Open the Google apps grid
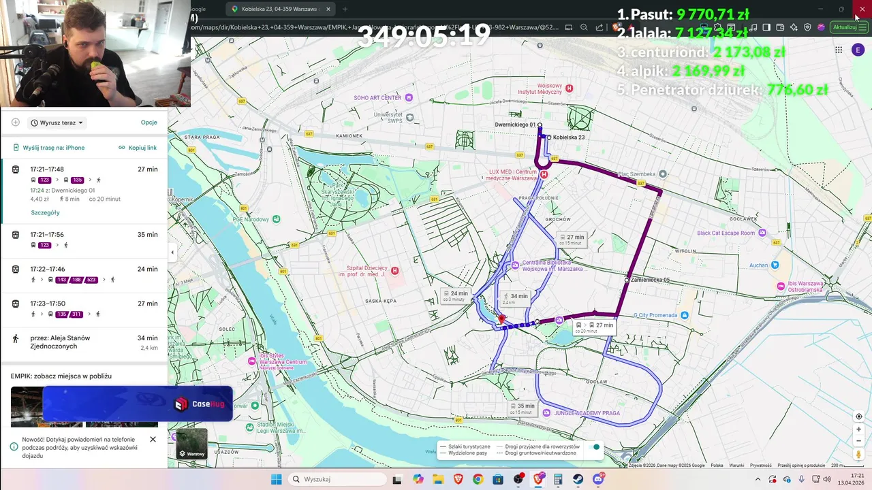 [x=839, y=50]
